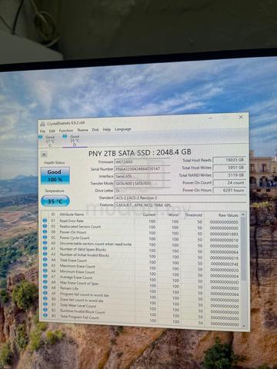Click the Firmware value field

coord(142,161)
